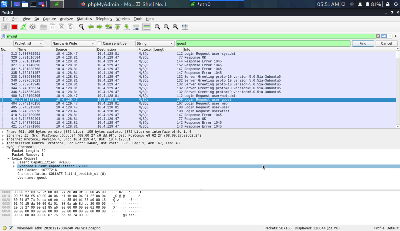
Task: Go forward in packet history
Action: point(99,27)
